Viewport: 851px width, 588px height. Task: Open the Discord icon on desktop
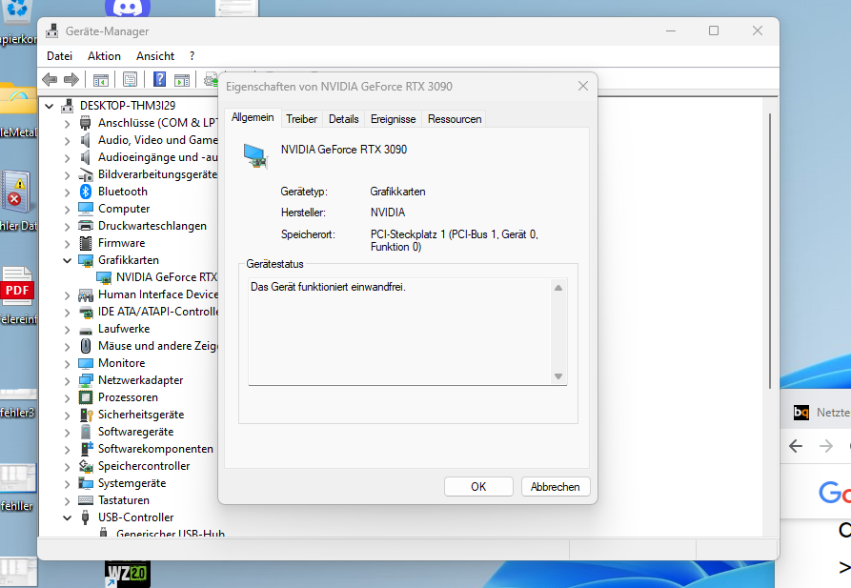pyautogui.click(x=127, y=8)
